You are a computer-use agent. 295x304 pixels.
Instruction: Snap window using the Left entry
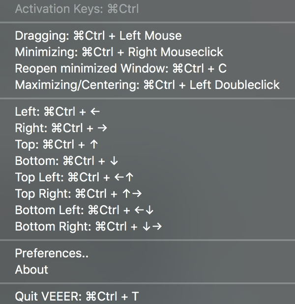58,112
